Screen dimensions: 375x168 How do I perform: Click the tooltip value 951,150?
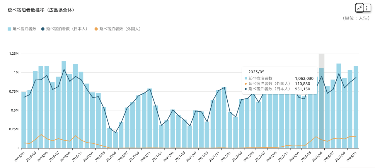(x=302, y=89)
